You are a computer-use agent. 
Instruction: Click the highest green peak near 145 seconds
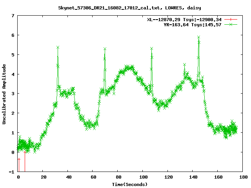click(x=199, y=37)
